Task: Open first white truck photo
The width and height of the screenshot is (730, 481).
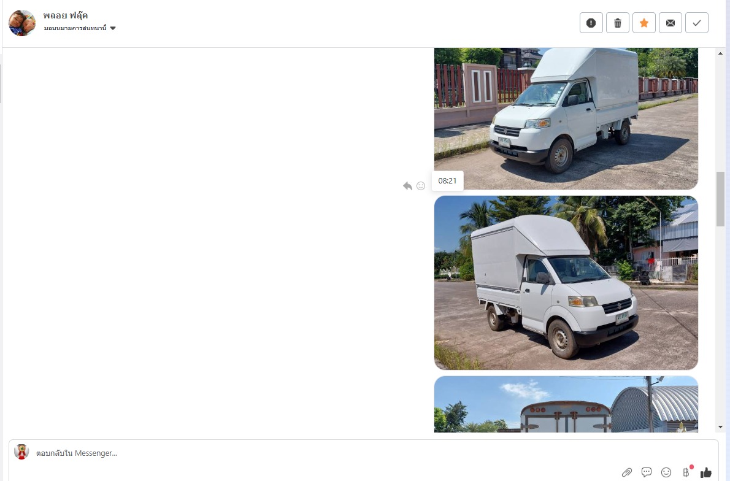Action: click(566, 118)
